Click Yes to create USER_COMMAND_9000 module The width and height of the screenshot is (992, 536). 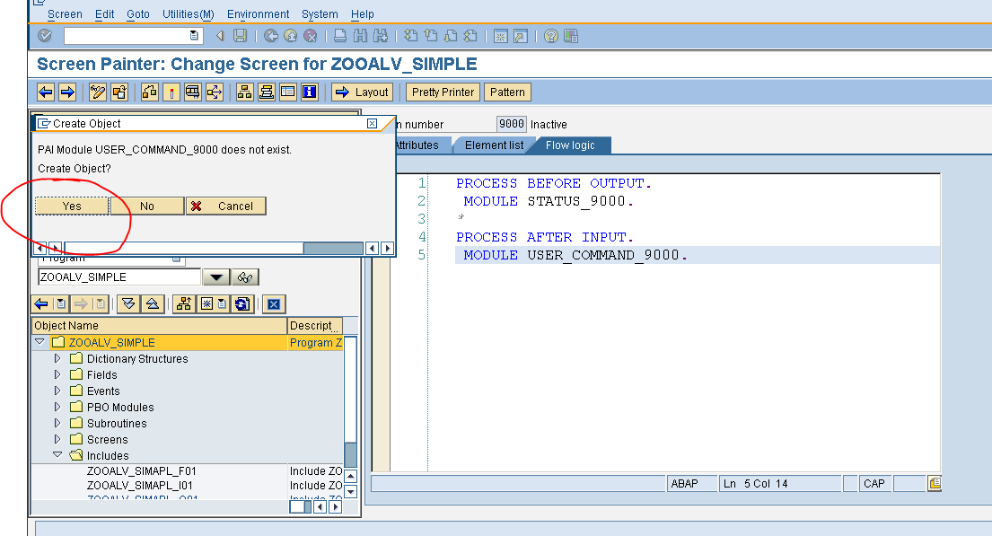point(72,206)
